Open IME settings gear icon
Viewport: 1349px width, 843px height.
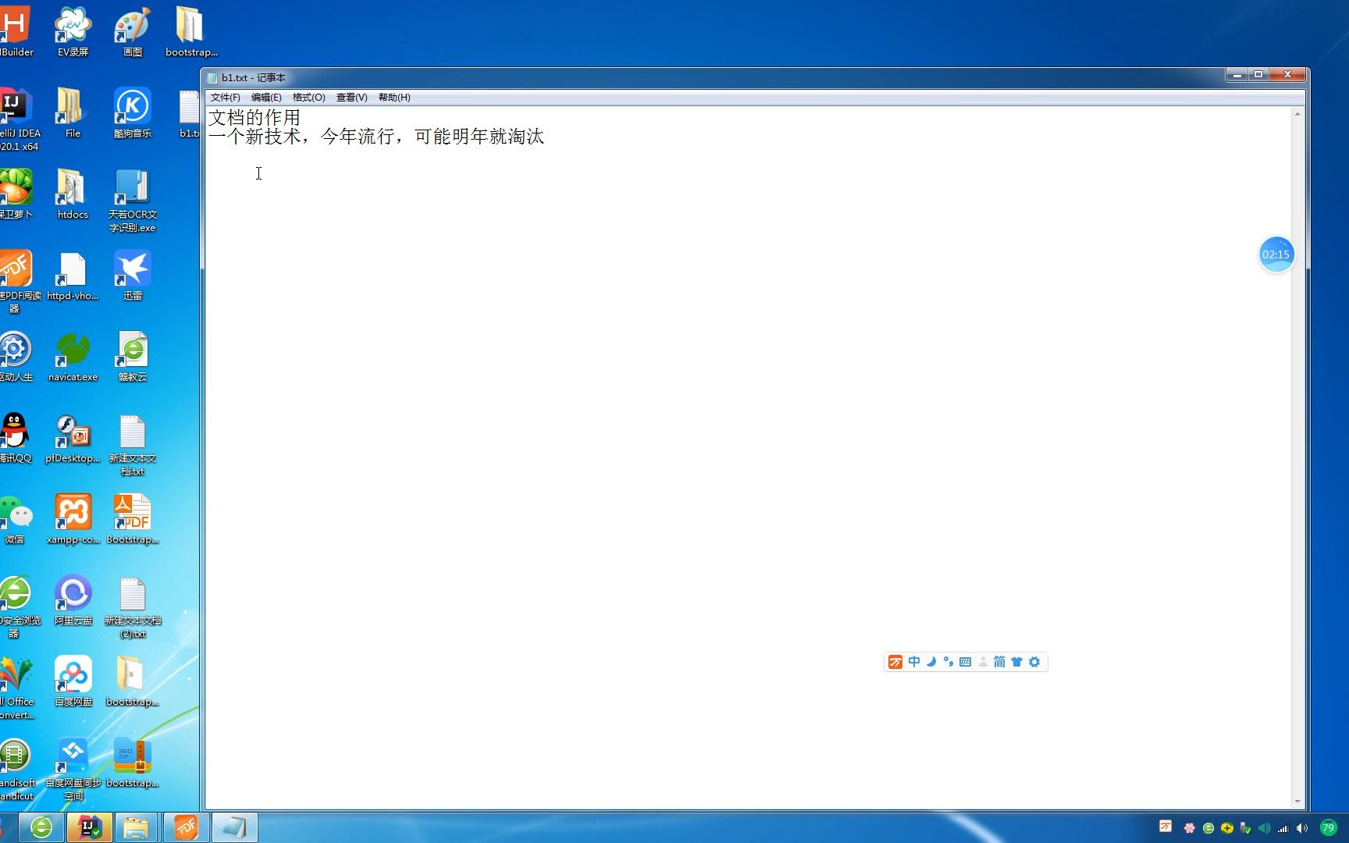coord(1034,662)
